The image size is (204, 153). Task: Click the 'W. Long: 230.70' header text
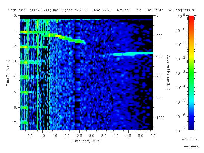click(182, 10)
